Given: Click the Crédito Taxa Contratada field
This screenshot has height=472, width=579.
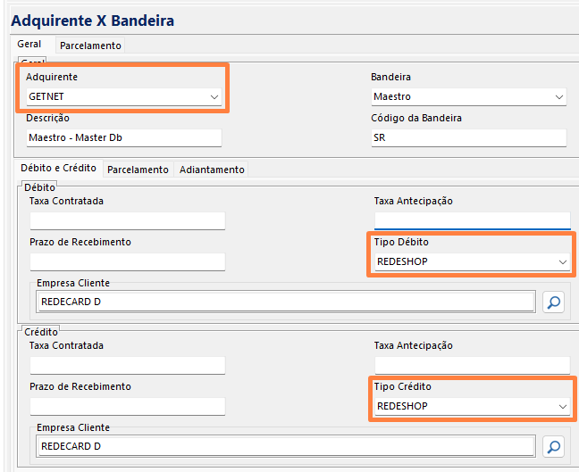Looking at the screenshot, I should (127, 365).
